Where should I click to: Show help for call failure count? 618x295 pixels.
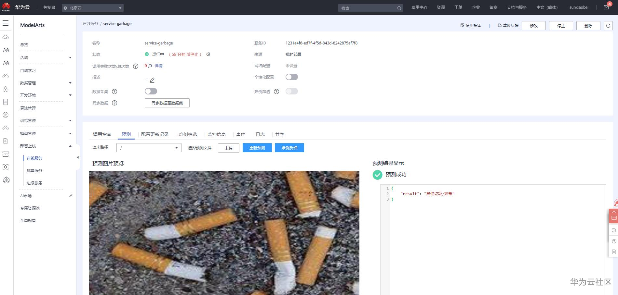136,66
